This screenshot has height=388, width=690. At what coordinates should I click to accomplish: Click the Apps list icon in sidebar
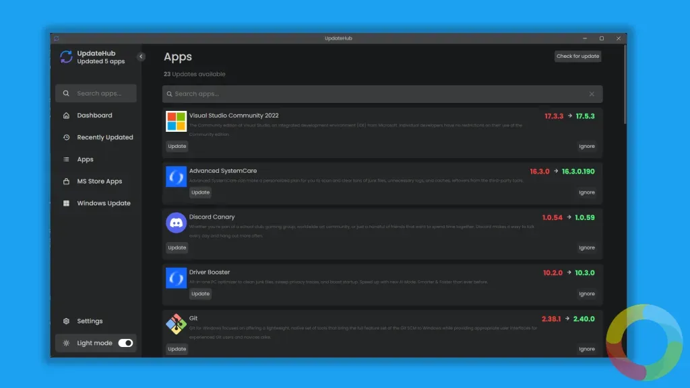point(66,159)
